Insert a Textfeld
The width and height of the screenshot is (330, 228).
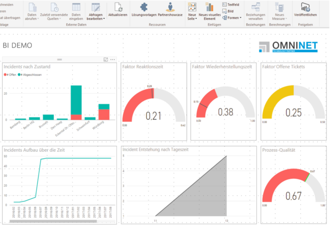coord(231,4)
